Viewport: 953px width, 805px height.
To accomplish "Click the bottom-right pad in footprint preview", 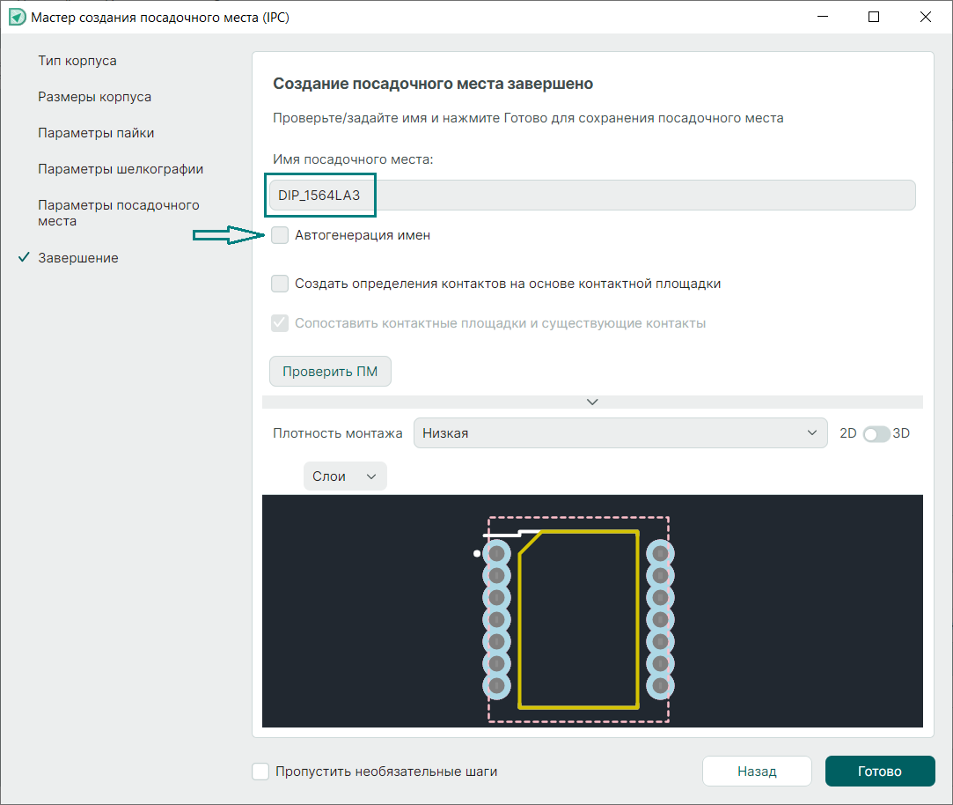I will click(x=660, y=684).
